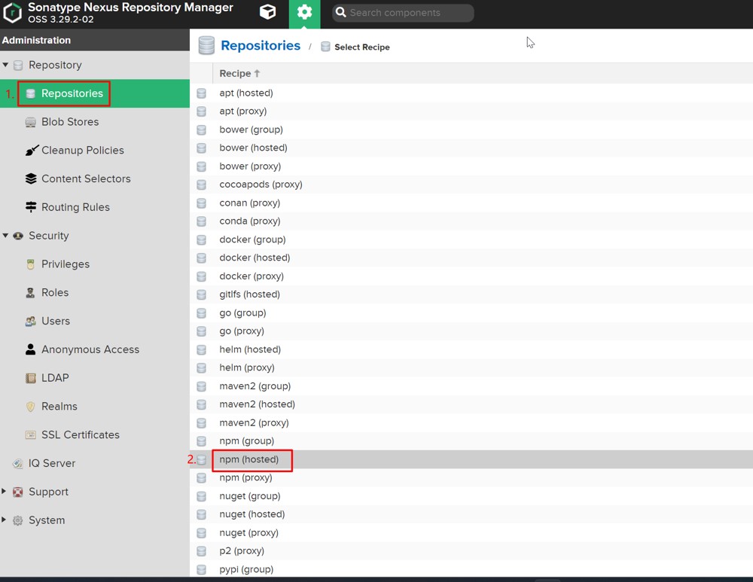Image resolution: width=753 pixels, height=582 pixels.
Task: Collapse the Repository tree section
Action: [x=5, y=64]
